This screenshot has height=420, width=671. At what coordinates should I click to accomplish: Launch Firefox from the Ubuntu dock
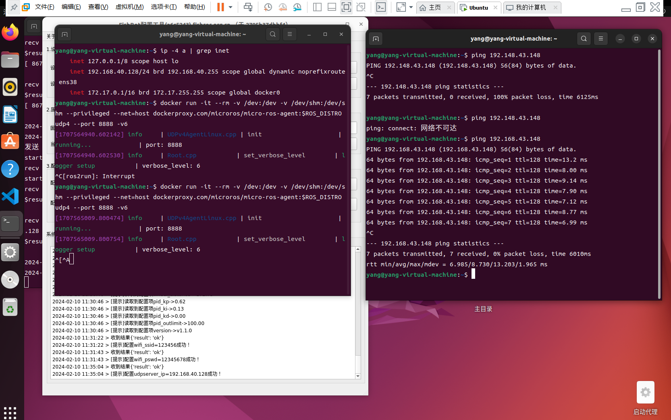(10, 33)
